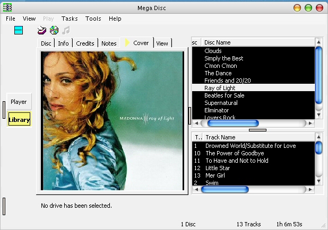Image resolution: width=328 pixels, height=230 pixels.
Task: Click the cyan layout panel icon
Action: tap(19, 30)
